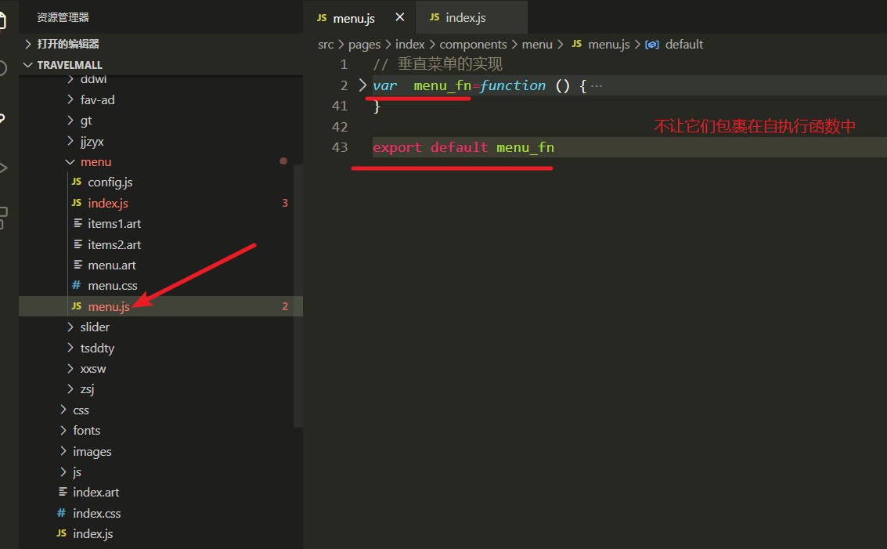The width and height of the screenshot is (887, 549).
Task: Expand the tsddty folder
Action: [70, 348]
